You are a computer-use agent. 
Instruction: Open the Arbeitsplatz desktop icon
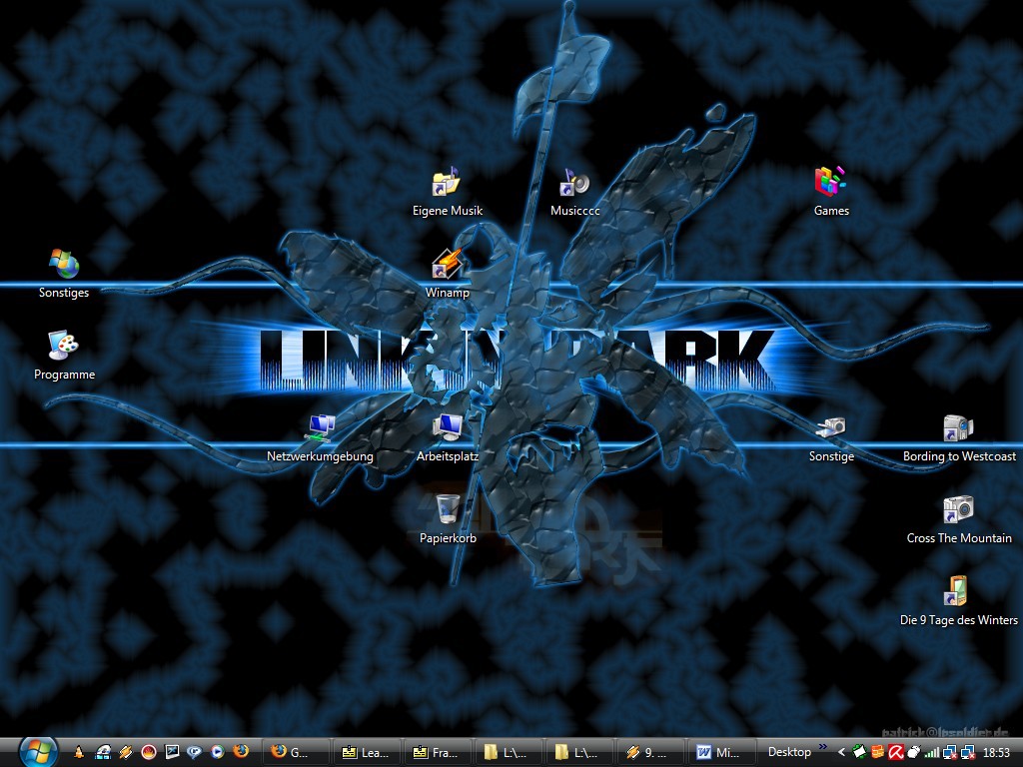point(448,438)
